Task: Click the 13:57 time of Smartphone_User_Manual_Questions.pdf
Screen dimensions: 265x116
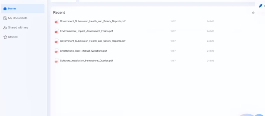Action: (173, 51)
